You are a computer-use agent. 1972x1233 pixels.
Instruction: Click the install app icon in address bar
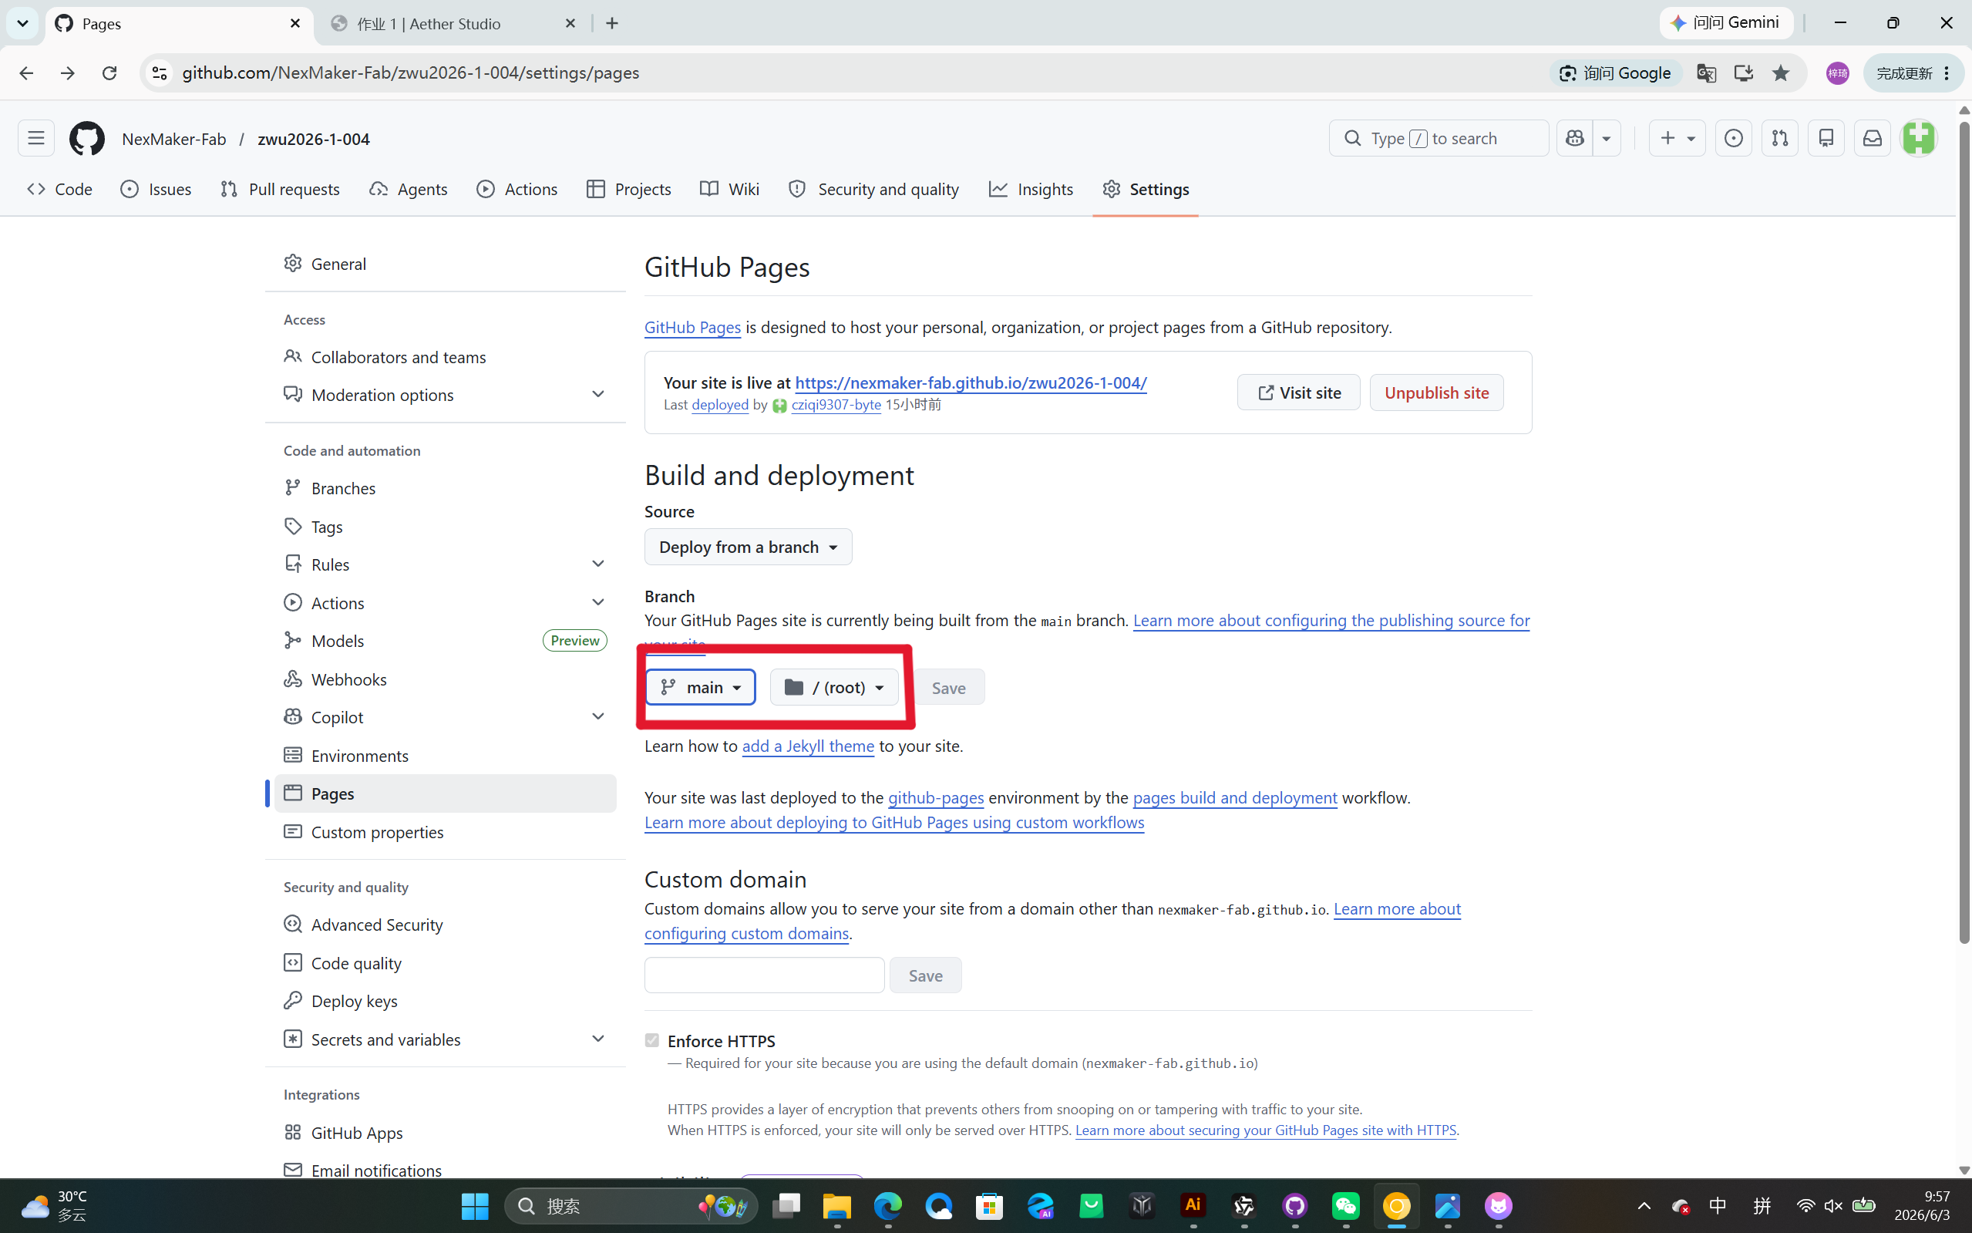point(1743,72)
